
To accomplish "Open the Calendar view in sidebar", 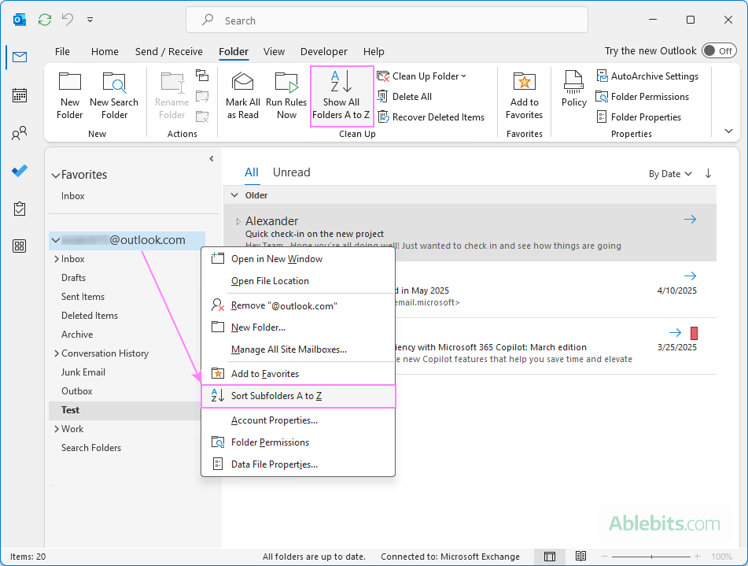I will [20, 95].
